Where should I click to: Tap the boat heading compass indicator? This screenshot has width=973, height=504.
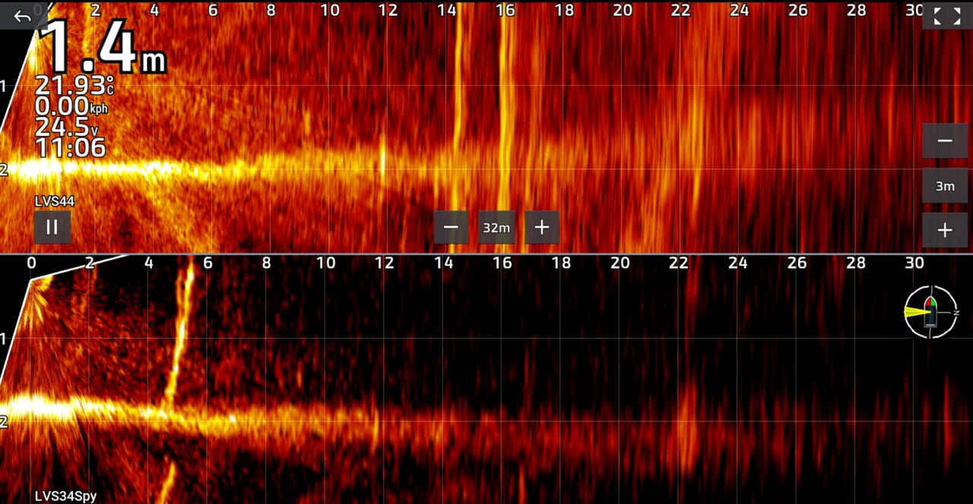pos(931,312)
